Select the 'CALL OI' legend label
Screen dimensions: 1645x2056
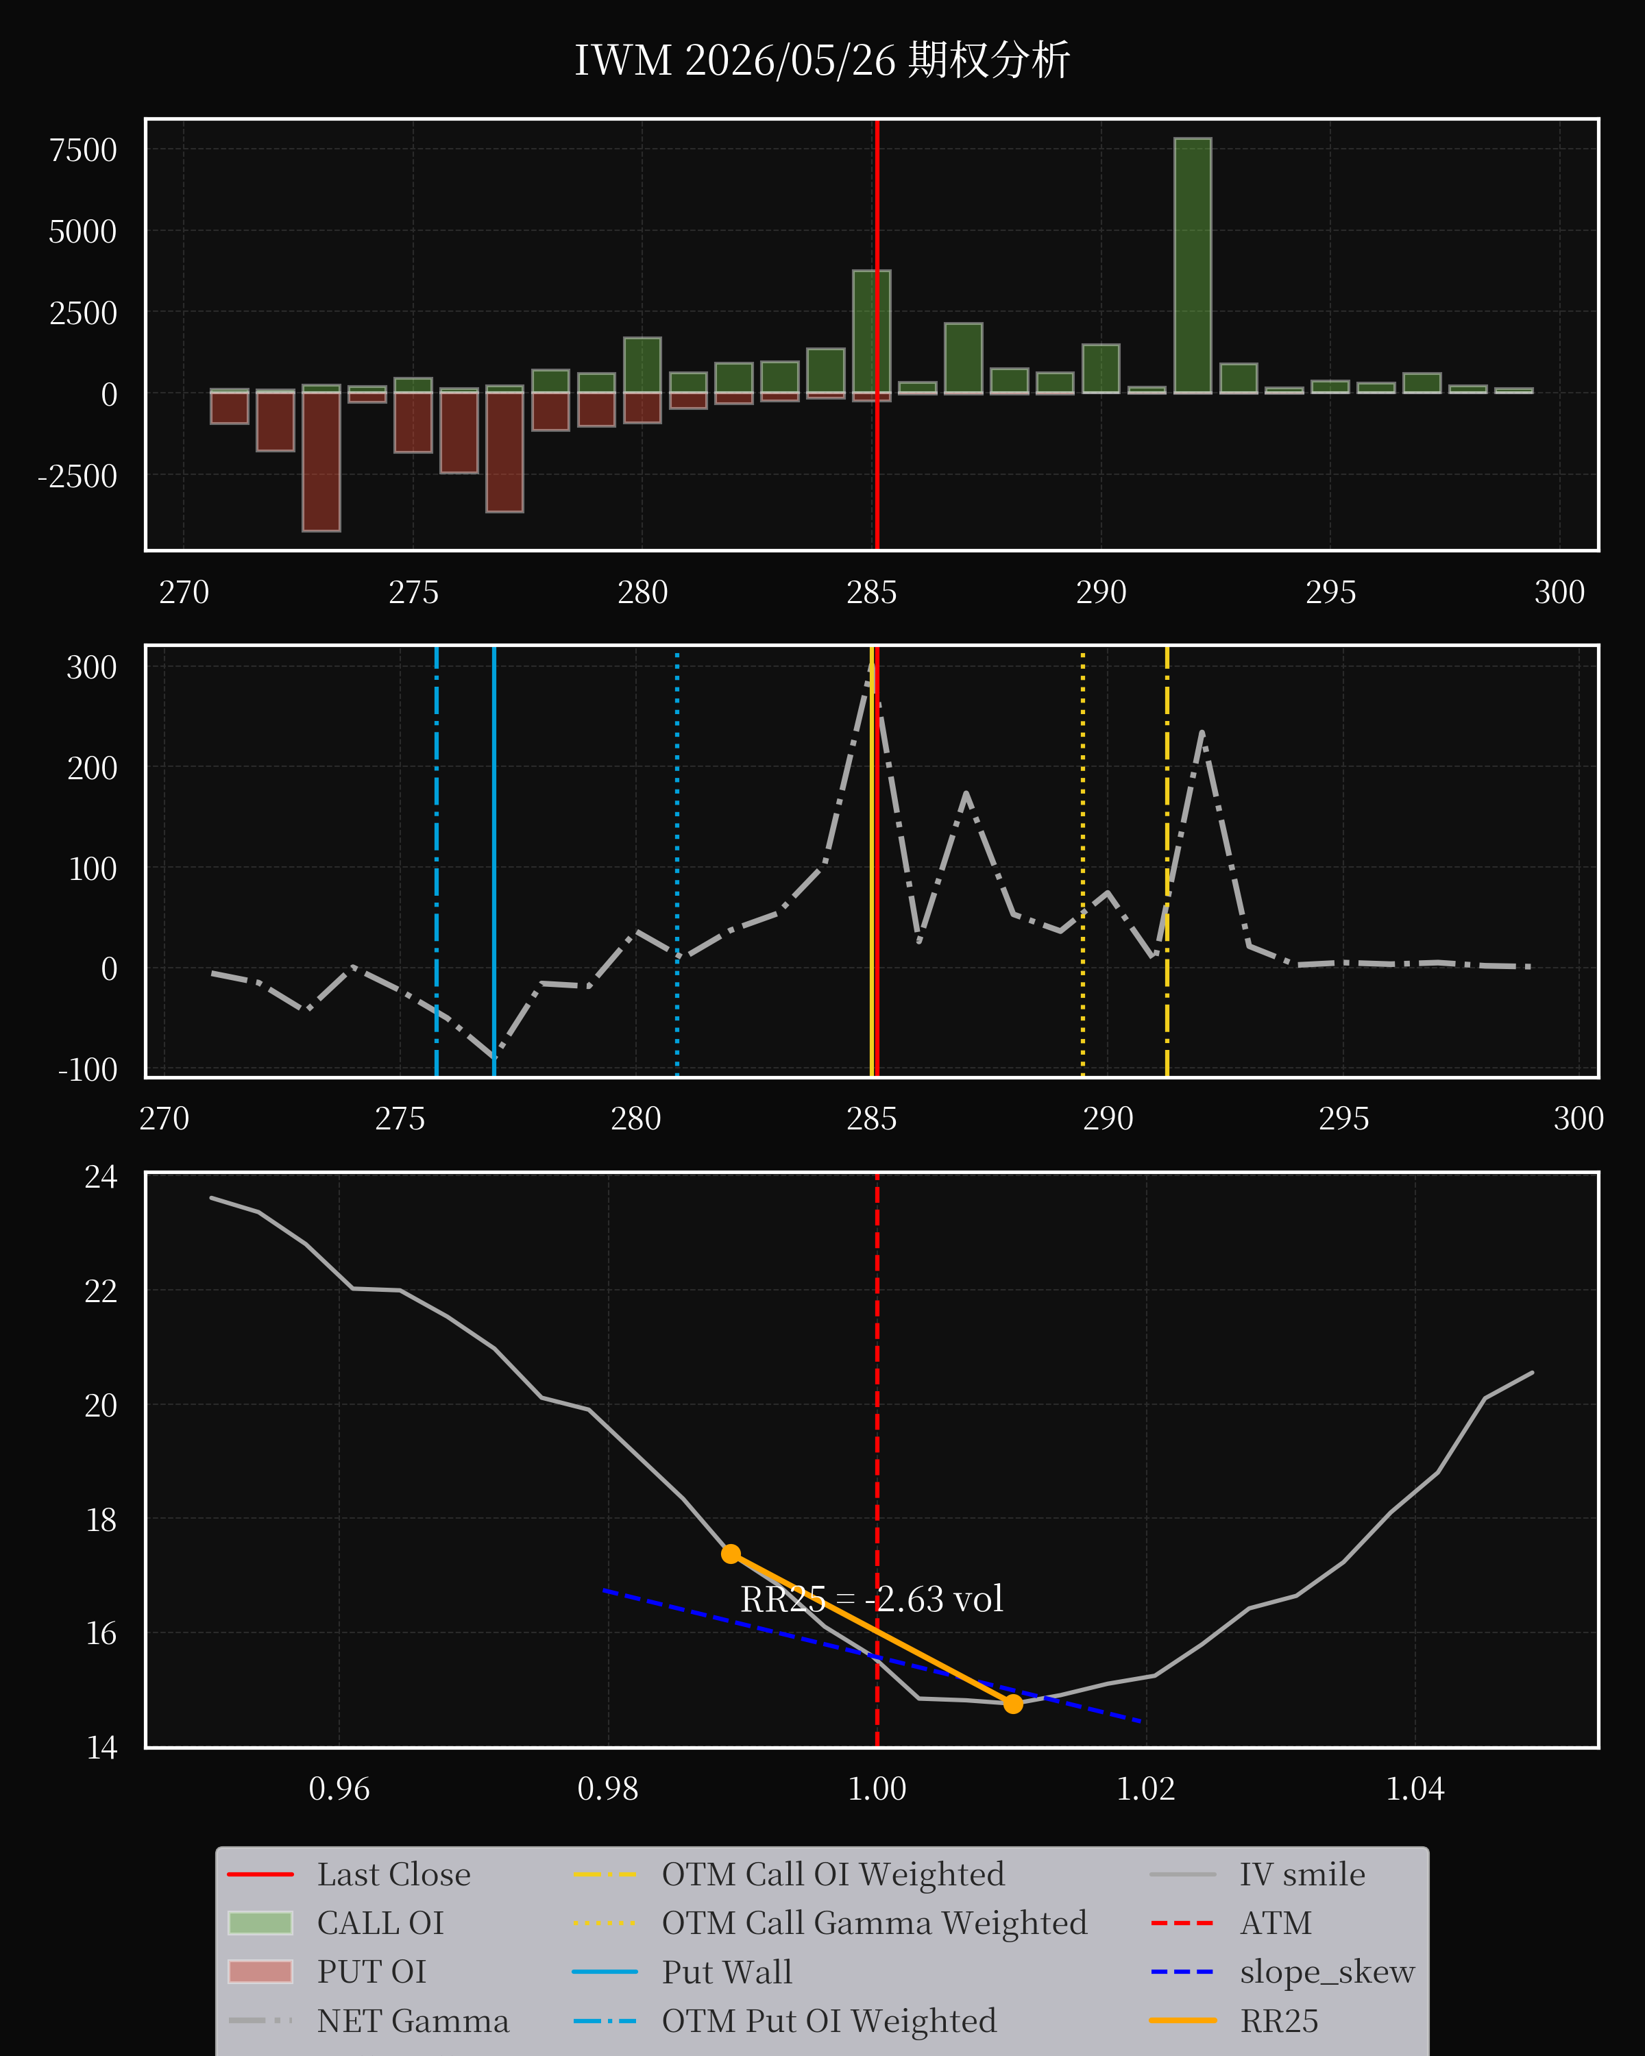(x=380, y=1924)
